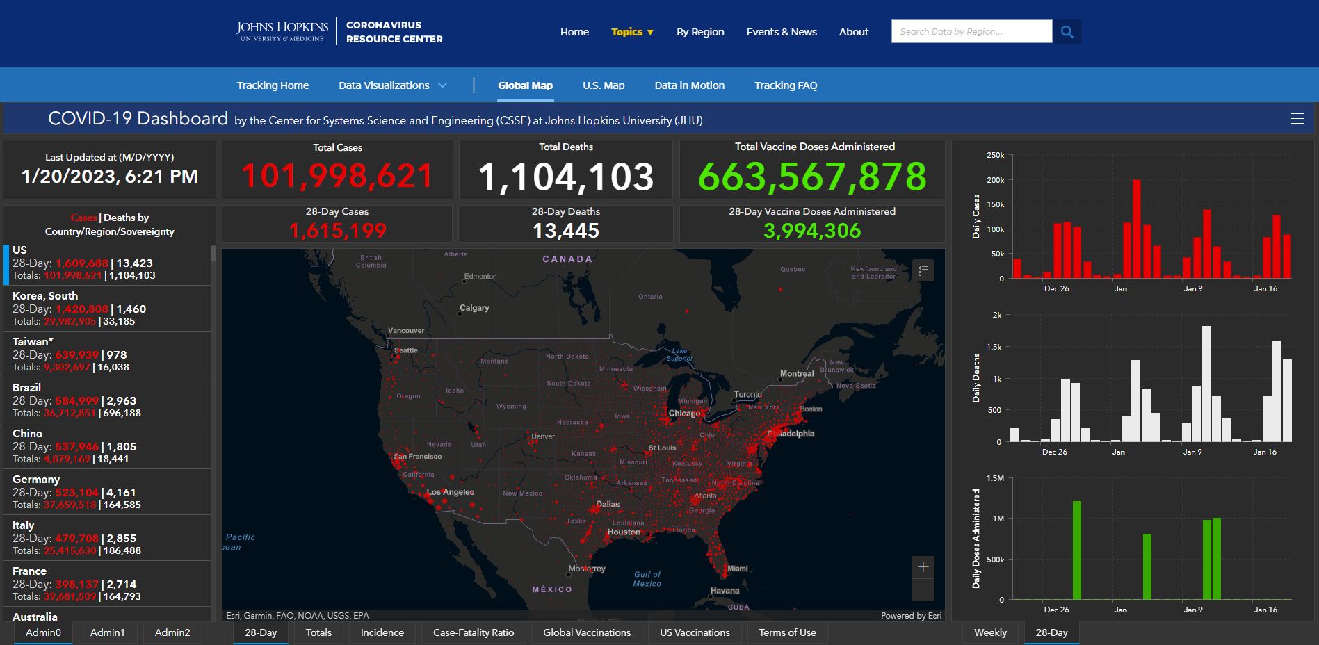This screenshot has width=1319, height=645.
Task: Switch to the Incidence tab
Action: [382, 633]
